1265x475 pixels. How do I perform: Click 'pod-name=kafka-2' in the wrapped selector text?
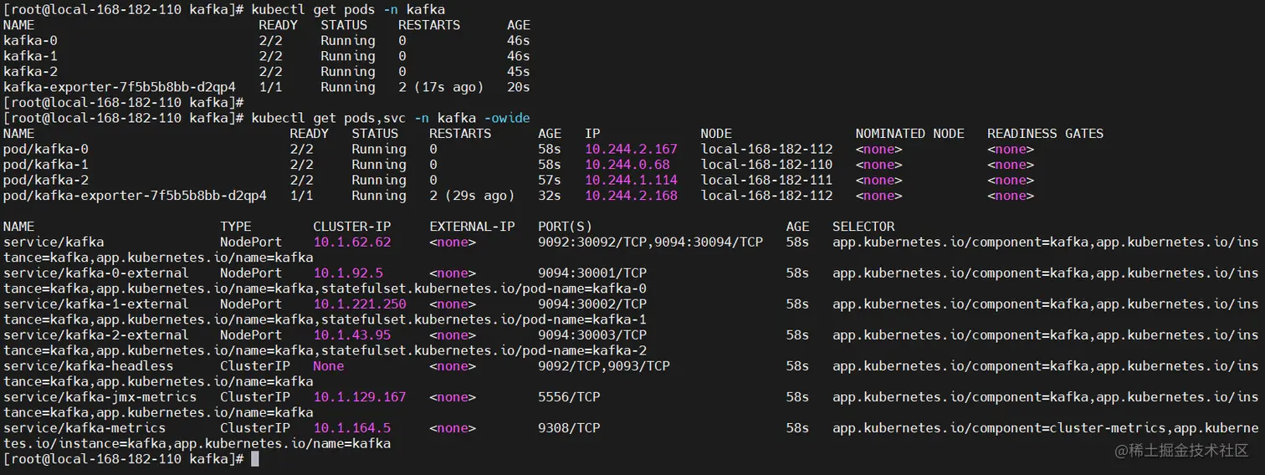click(585, 350)
